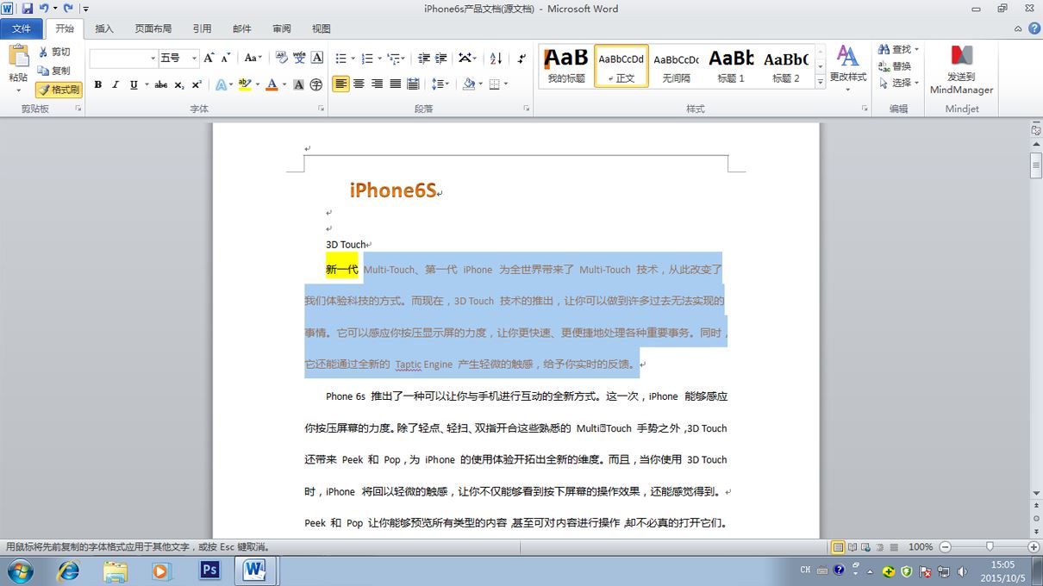Image resolution: width=1043 pixels, height=586 pixels.
Task: Show or hide paragraph marks
Action: tap(522, 58)
